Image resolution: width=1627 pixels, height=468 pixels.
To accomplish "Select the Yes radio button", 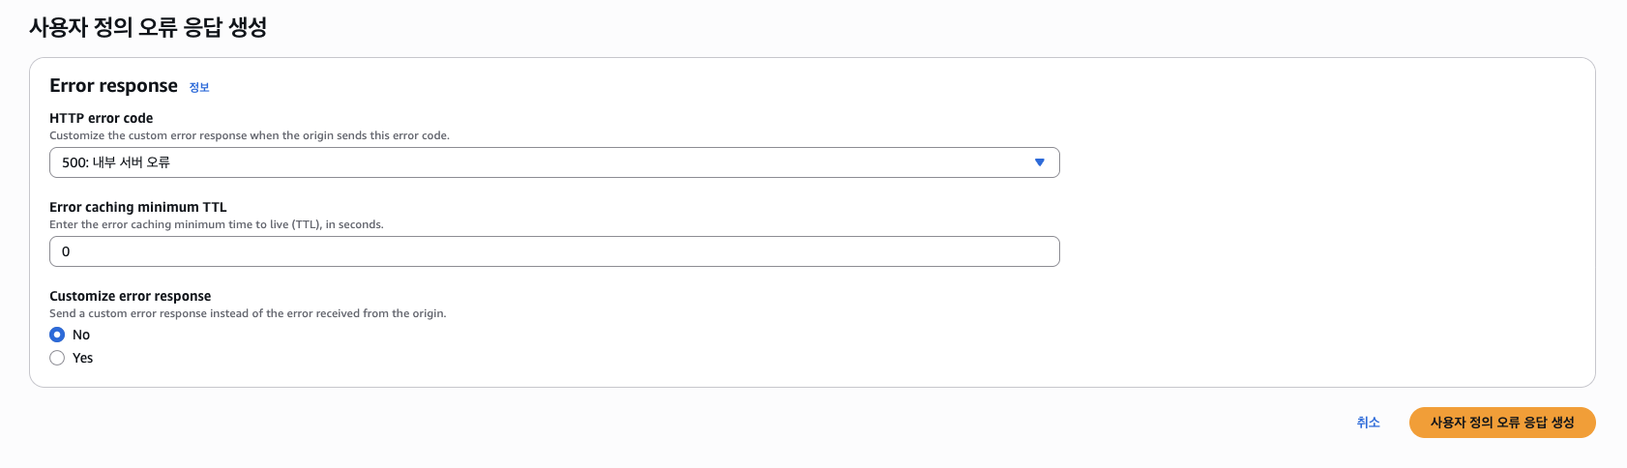I will 57,358.
